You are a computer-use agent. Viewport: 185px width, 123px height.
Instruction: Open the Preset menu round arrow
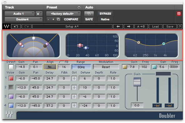[79, 8]
